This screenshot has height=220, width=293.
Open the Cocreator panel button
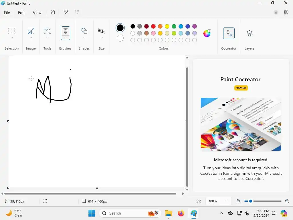tap(229, 33)
